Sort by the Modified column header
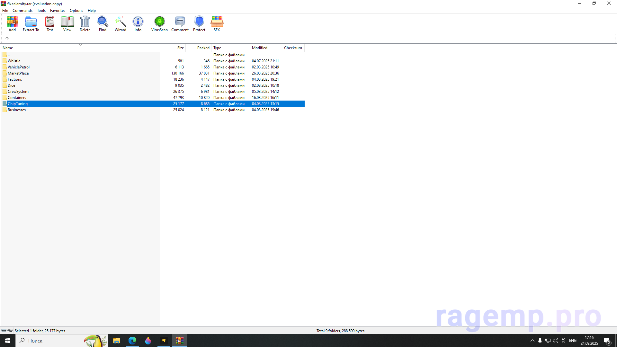The image size is (617, 347). [x=260, y=48]
